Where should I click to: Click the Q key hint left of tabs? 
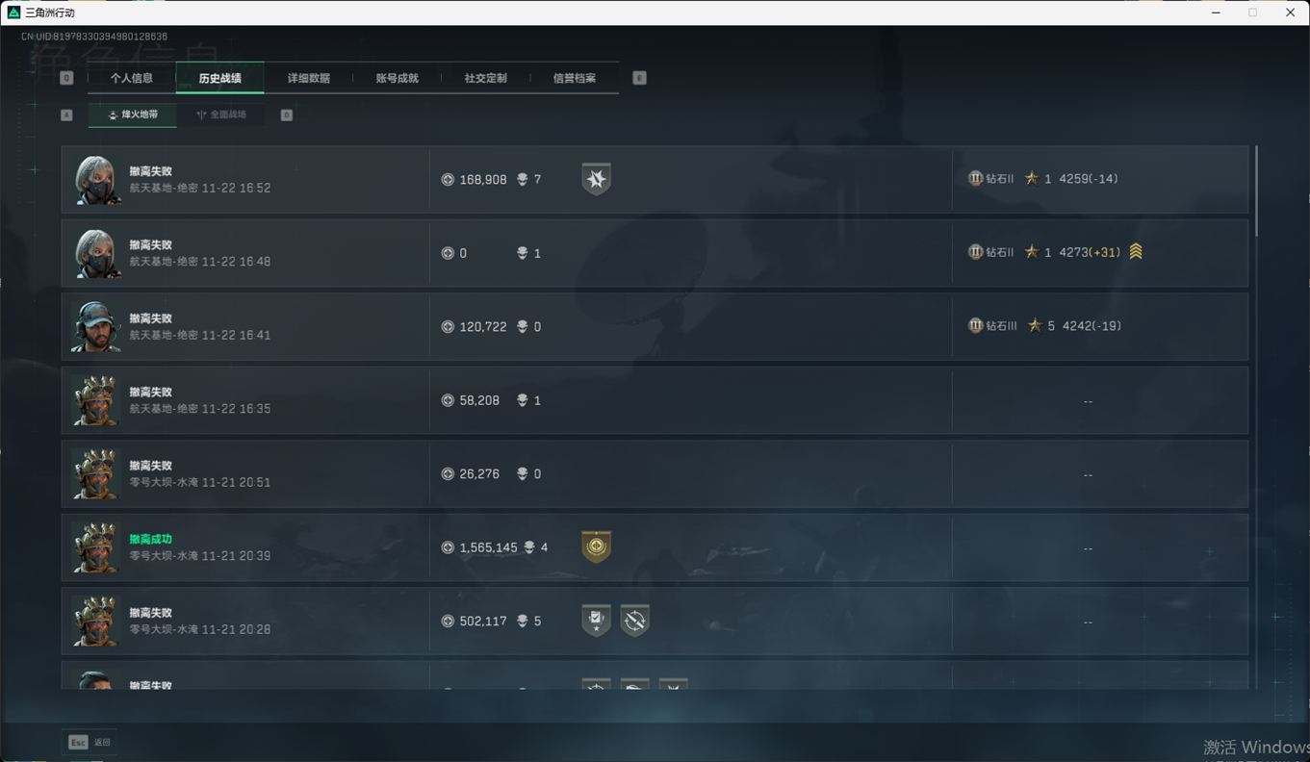66,78
